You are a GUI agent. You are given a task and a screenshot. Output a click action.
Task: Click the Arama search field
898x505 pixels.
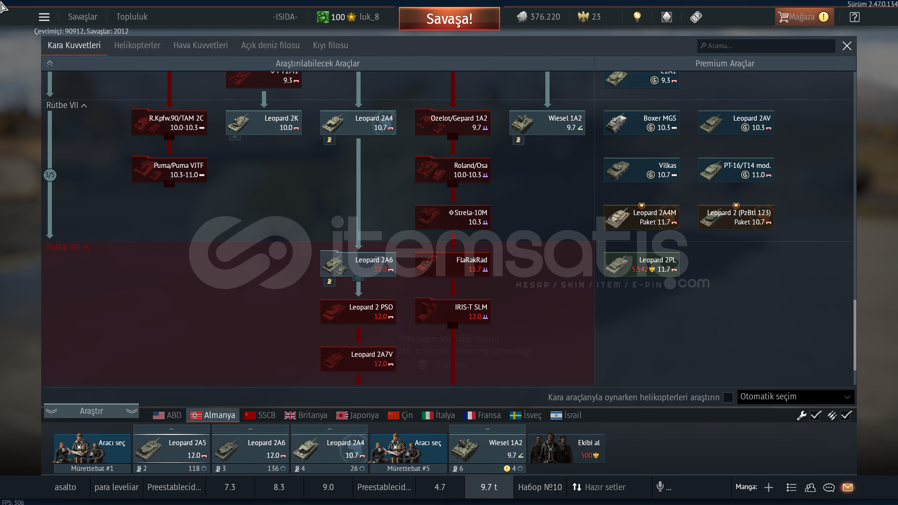coord(766,45)
